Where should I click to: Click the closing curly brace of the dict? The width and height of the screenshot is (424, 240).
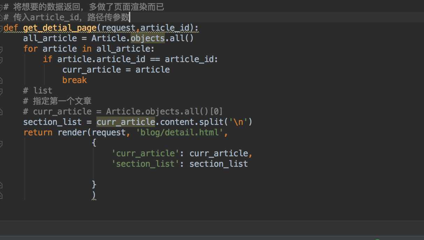coord(94,184)
